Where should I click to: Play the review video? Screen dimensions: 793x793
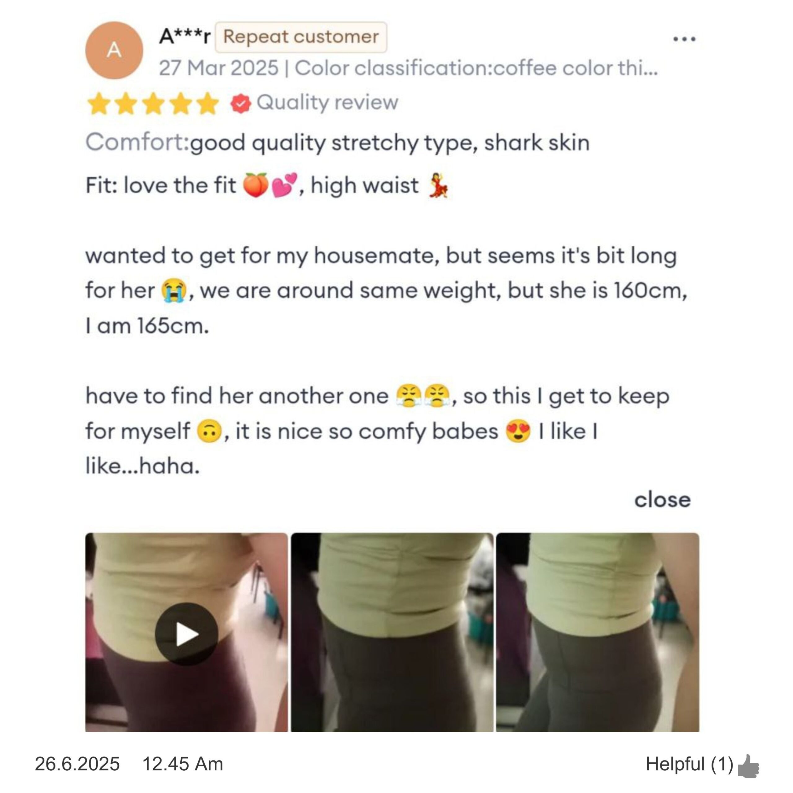pos(186,634)
